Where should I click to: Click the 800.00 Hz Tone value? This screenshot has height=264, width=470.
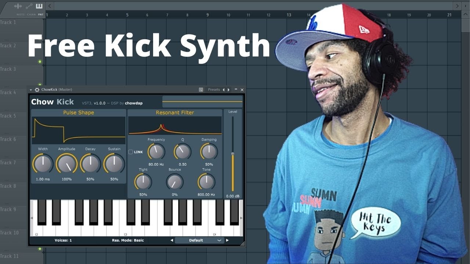[206, 194]
